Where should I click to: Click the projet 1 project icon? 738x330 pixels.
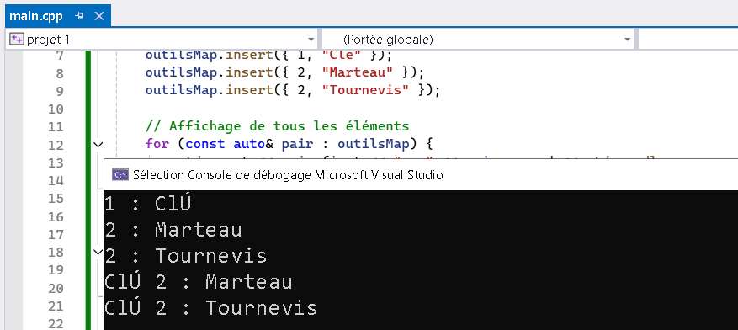tap(17, 40)
